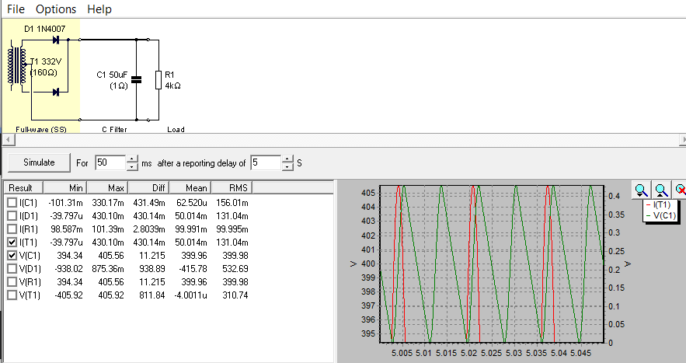Click the upper D1 diode symbol
Viewport: 686px width, 363px height.
[x=56, y=38]
